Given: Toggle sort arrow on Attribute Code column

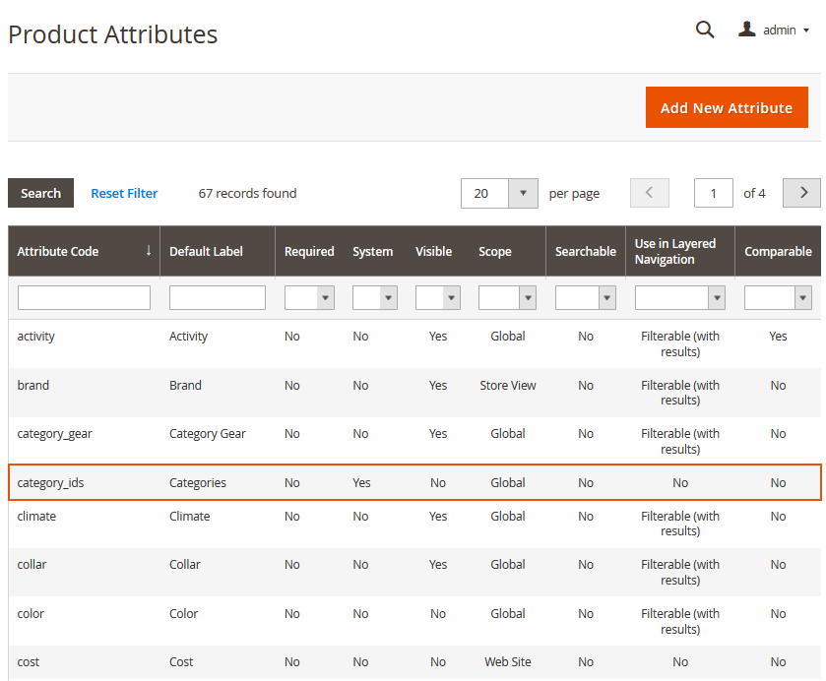Looking at the screenshot, I should point(149,251).
